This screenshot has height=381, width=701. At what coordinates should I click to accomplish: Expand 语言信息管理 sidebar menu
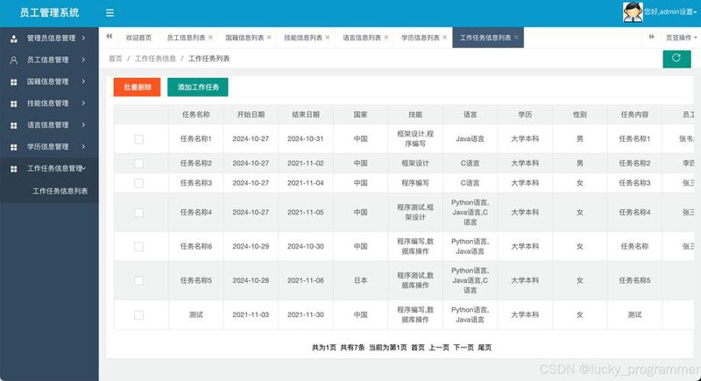[49, 125]
